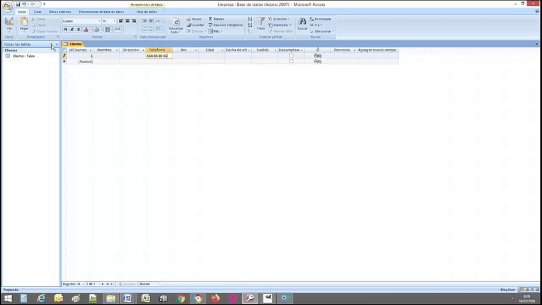This screenshot has height=305, width=542.
Task: Open the font name Calibri dropdown
Action: (99, 21)
